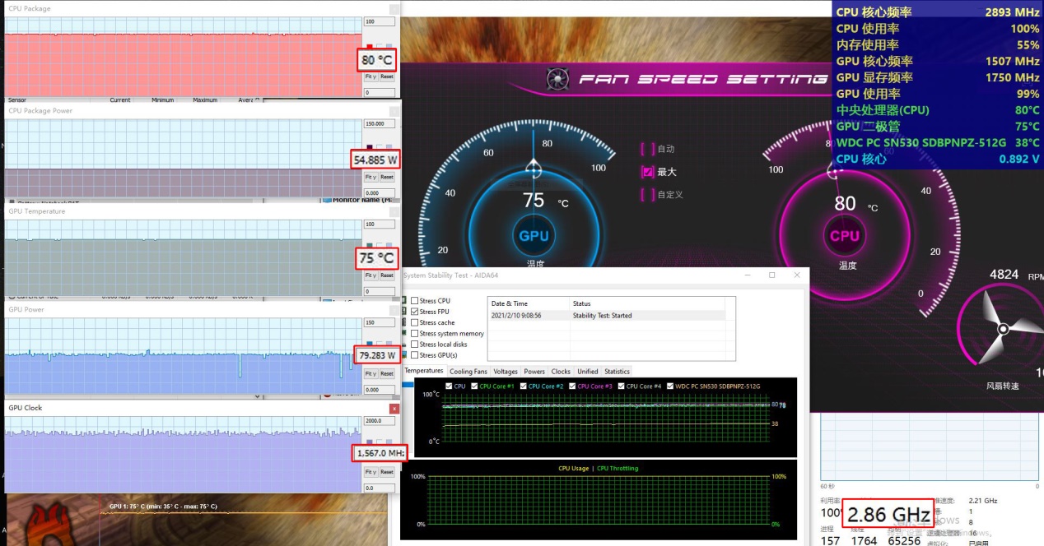This screenshot has height=546, width=1044.
Task: Click Reset in GPU Power graph
Action: pos(387,373)
